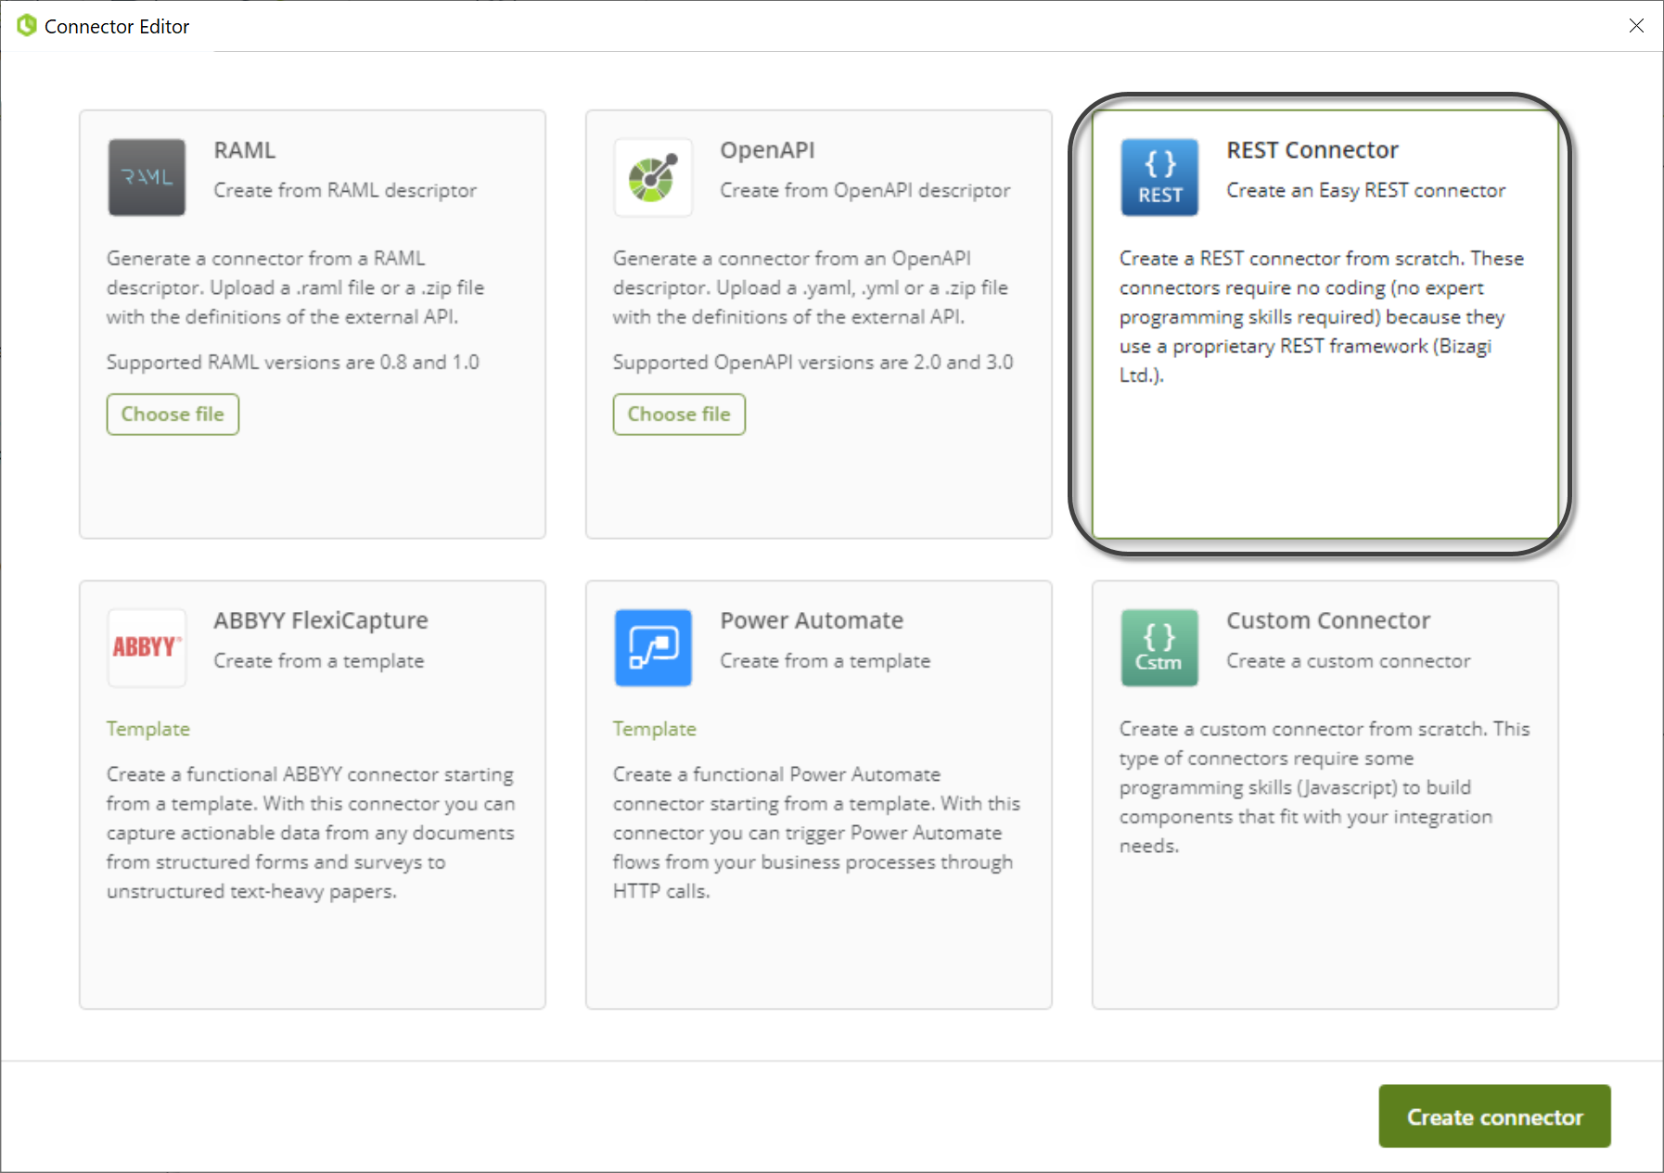Click Choose file under RAML
This screenshot has width=1664, height=1173.
(173, 414)
